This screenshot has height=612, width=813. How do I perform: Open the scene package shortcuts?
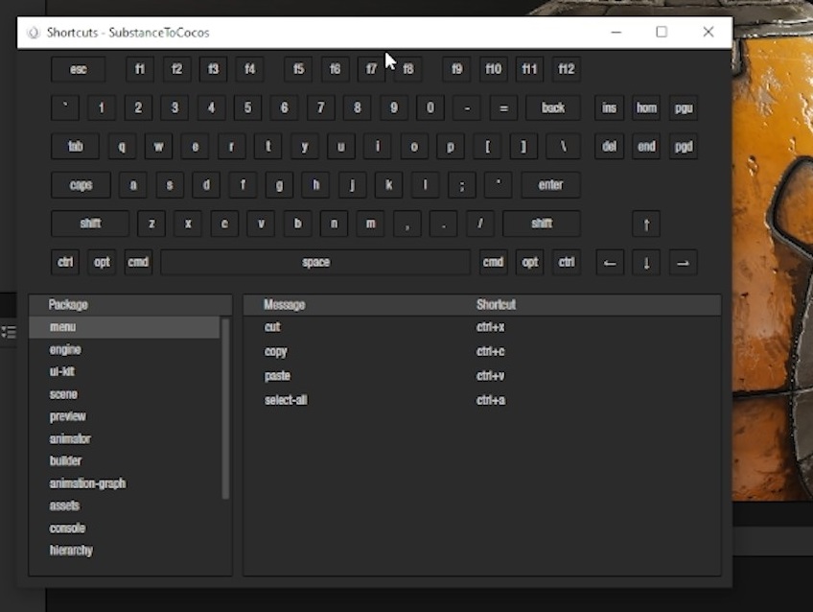63,394
